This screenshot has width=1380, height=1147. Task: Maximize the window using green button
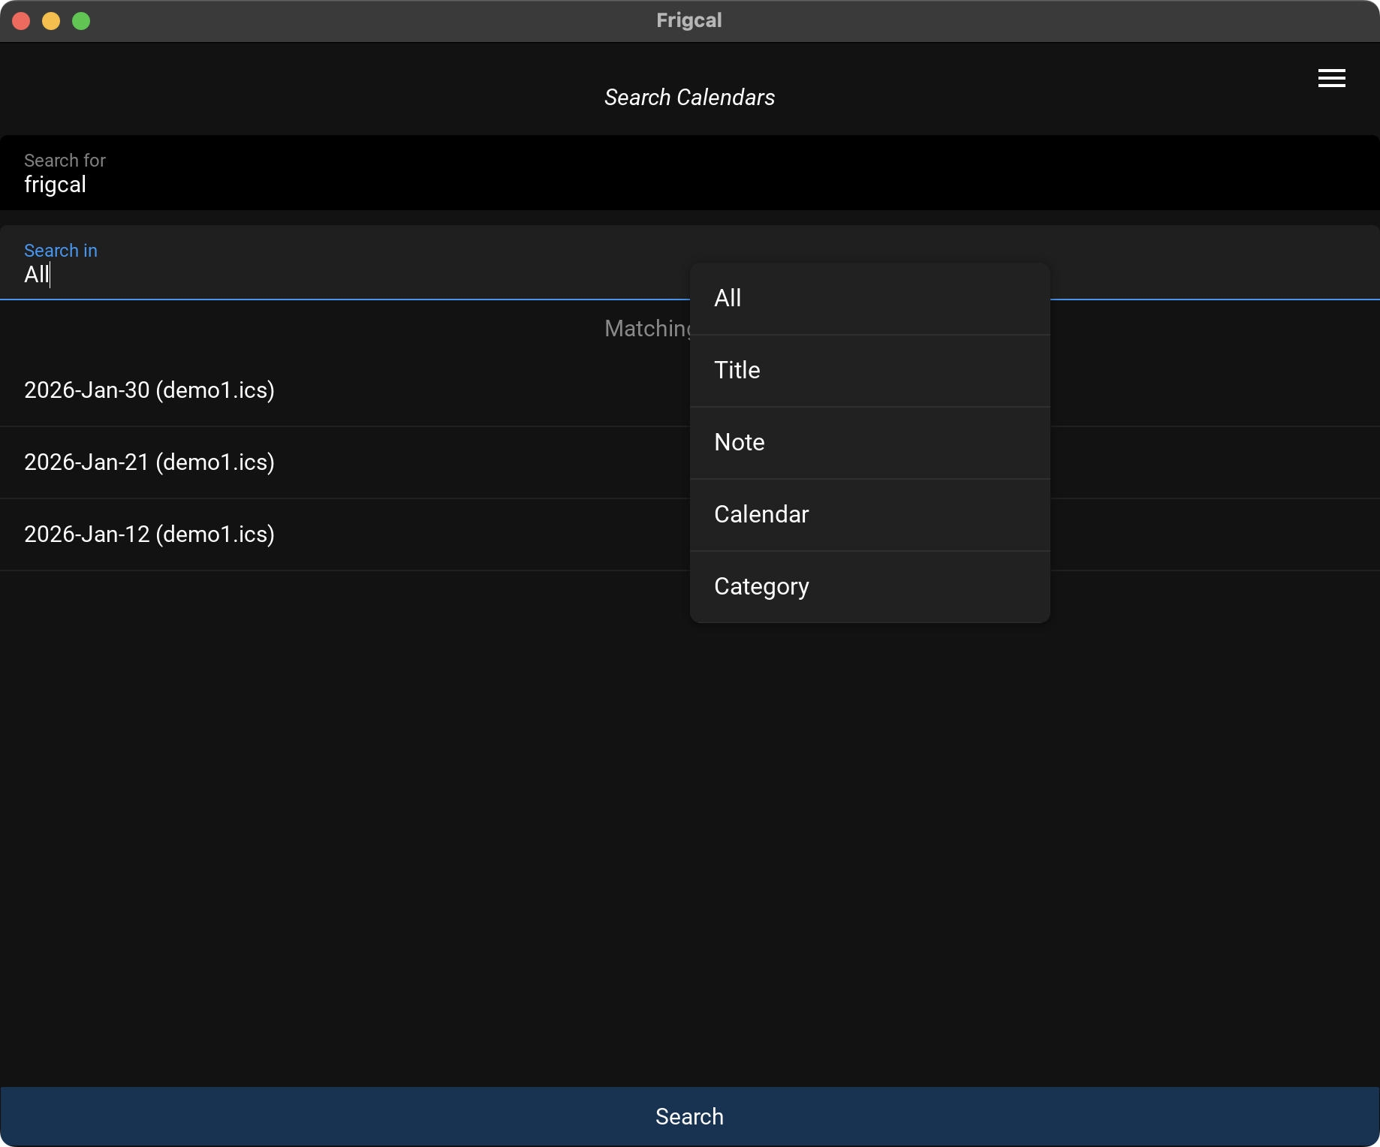(81, 21)
